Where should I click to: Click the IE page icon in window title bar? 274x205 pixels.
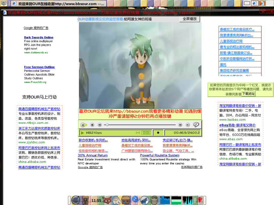click(x=5, y=13)
